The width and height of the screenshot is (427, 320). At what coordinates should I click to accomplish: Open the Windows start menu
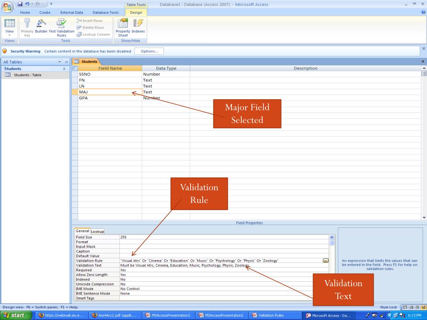[x=16, y=316]
